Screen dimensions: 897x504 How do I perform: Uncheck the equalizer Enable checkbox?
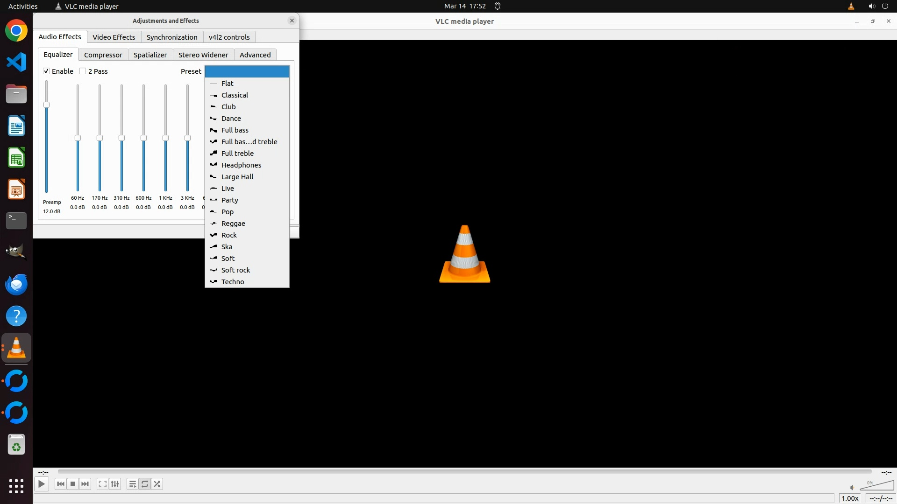point(46,71)
